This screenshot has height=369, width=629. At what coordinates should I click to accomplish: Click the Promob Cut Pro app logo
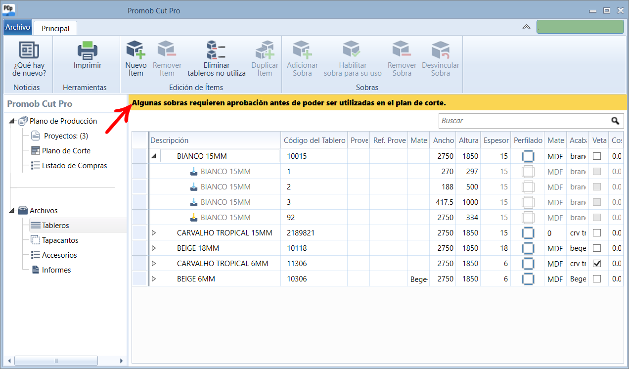coord(8,10)
